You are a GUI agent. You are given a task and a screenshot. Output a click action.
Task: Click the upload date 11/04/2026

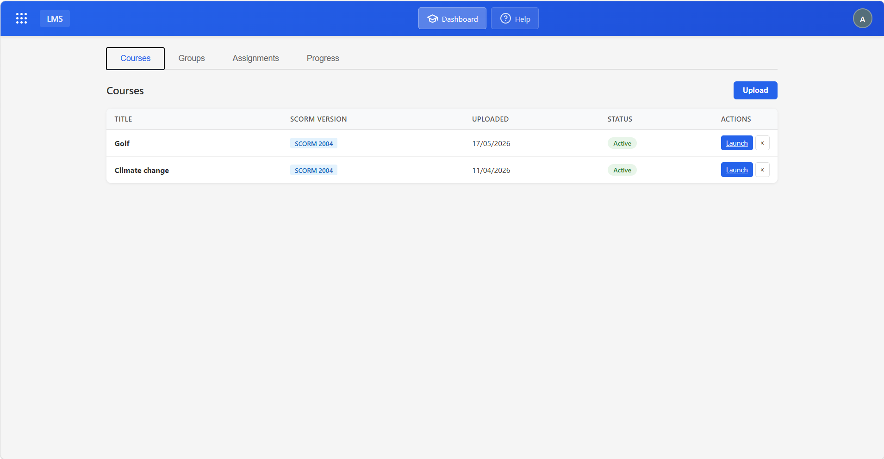[491, 170]
